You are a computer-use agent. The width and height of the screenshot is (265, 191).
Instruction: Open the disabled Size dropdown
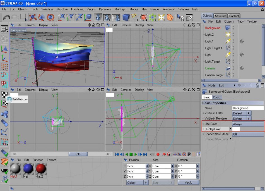[163, 183]
